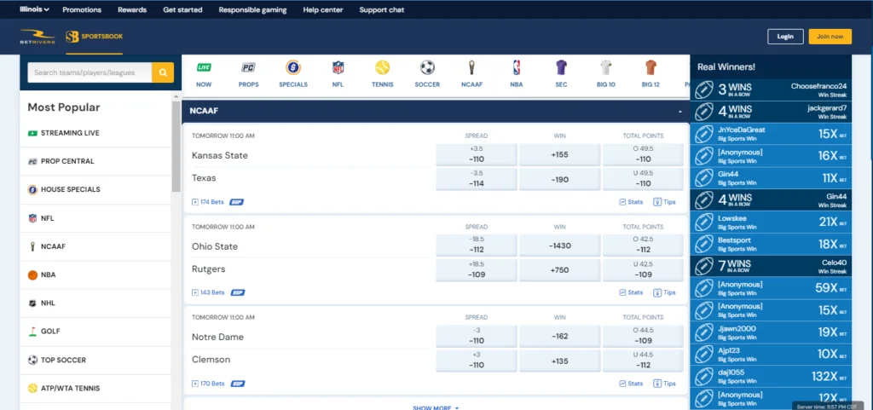873x410 pixels.
Task: Open the Illinois state dropdown
Action: [x=34, y=9]
